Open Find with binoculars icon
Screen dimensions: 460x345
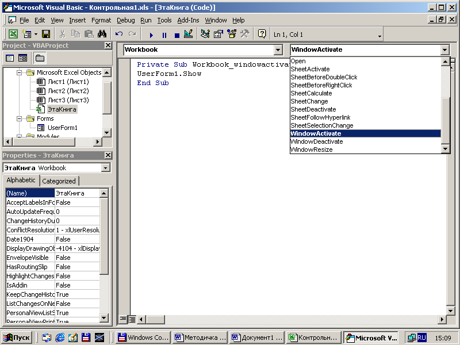coord(102,34)
